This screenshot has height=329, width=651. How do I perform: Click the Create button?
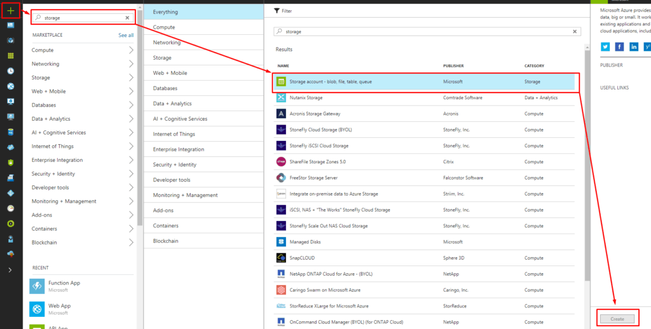click(x=617, y=319)
